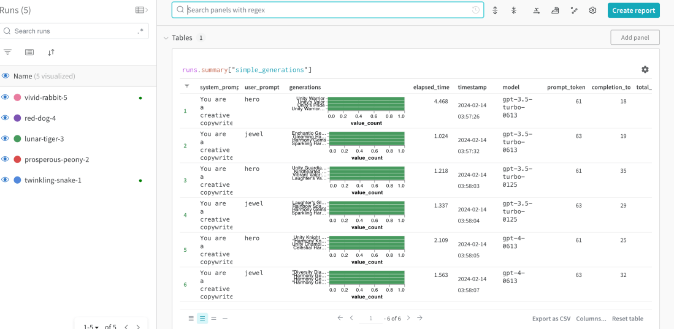Open workspace settings gear in top toolbar
Viewport: 674px width, 329px height.
592,10
